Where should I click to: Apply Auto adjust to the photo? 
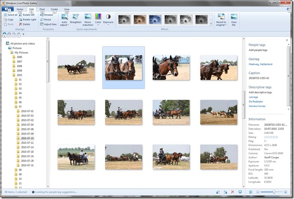[x=64, y=20]
